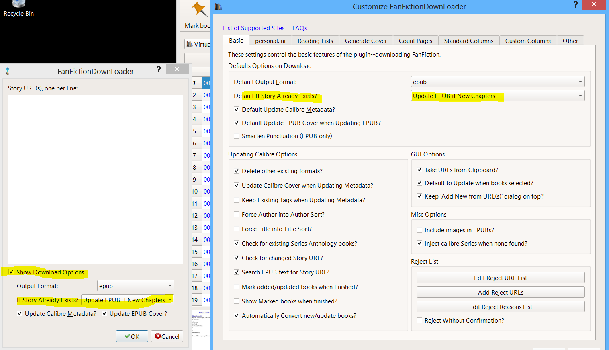This screenshot has height=350, width=609.
Task: Open the Count Pages tab
Action: pyautogui.click(x=416, y=41)
